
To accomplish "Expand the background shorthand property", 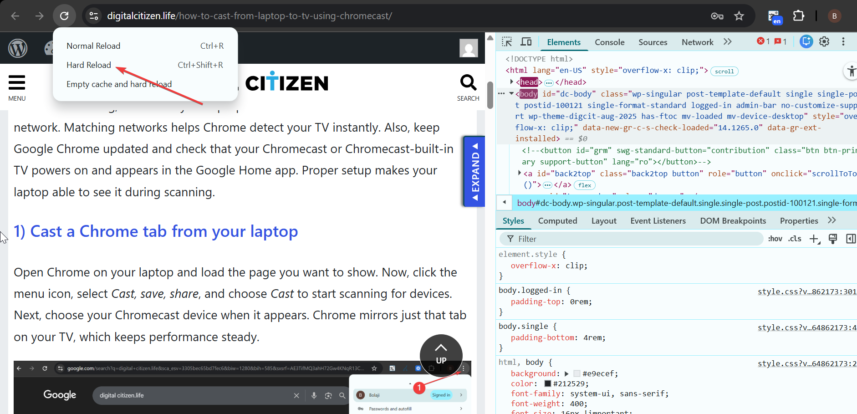I will (566, 374).
